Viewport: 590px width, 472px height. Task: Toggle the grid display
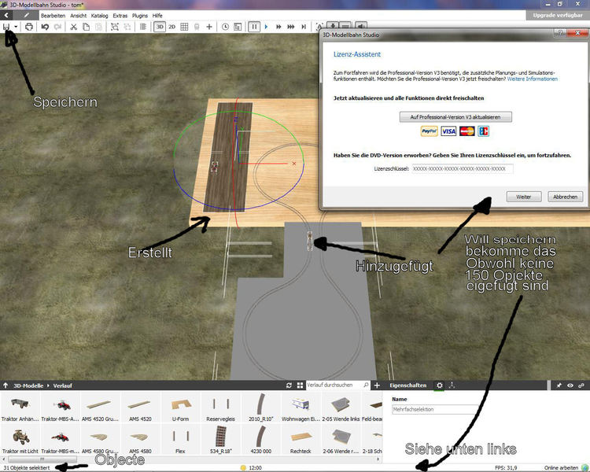(184, 27)
